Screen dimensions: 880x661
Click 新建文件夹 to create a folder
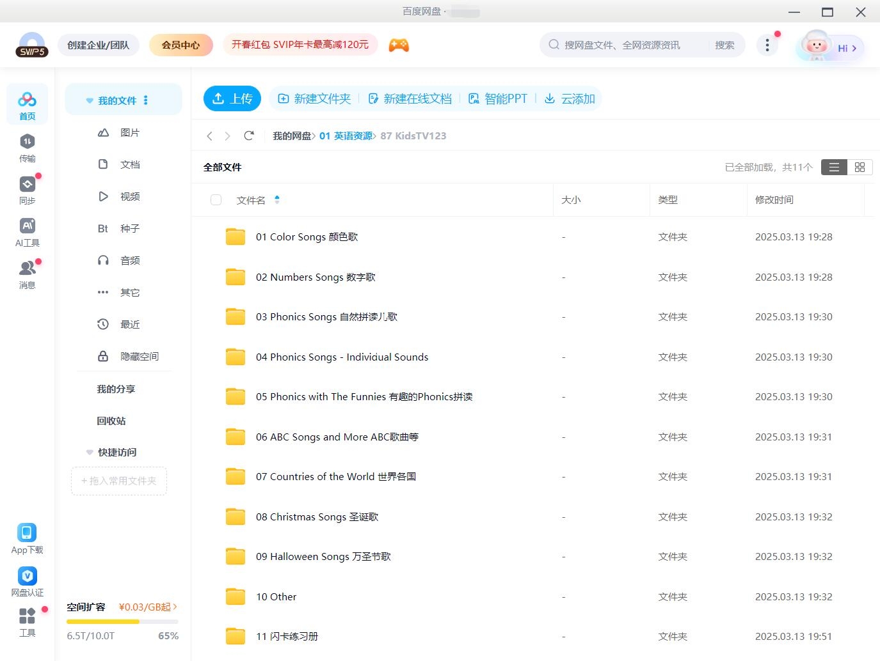point(314,98)
